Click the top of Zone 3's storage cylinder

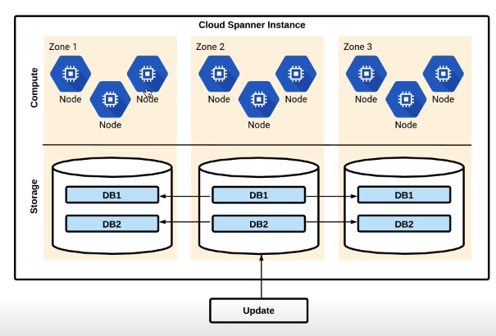404,167
